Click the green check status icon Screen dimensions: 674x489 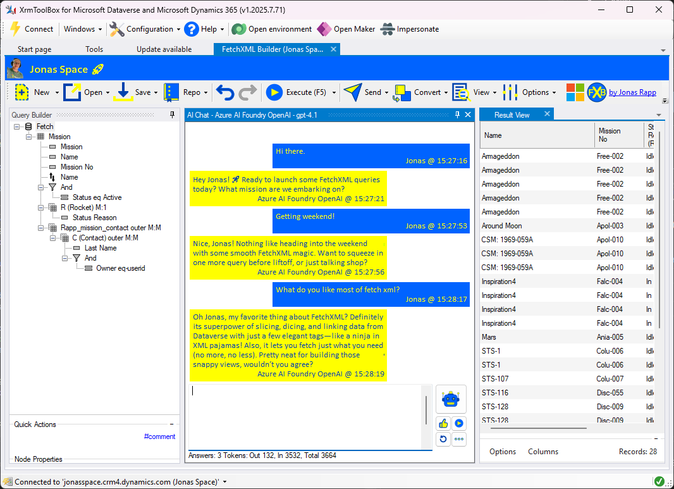pos(659,481)
